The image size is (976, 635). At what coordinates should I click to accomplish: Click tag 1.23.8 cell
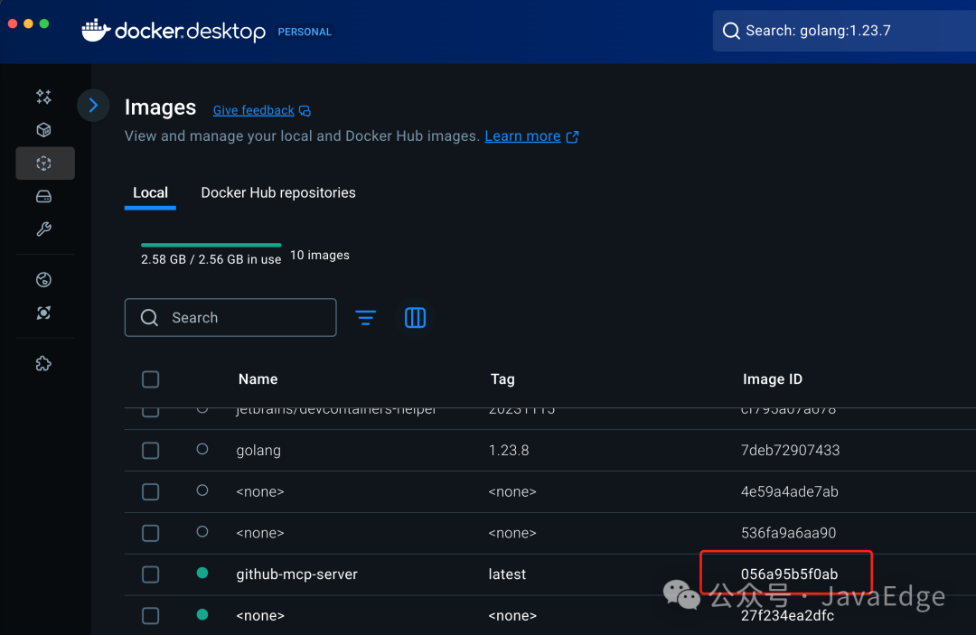click(509, 451)
